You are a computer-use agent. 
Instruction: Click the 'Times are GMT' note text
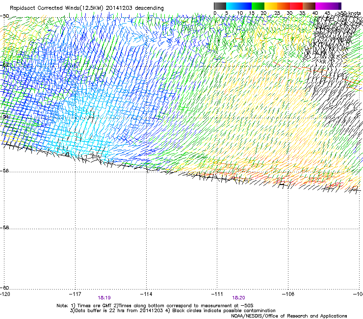click(95, 306)
